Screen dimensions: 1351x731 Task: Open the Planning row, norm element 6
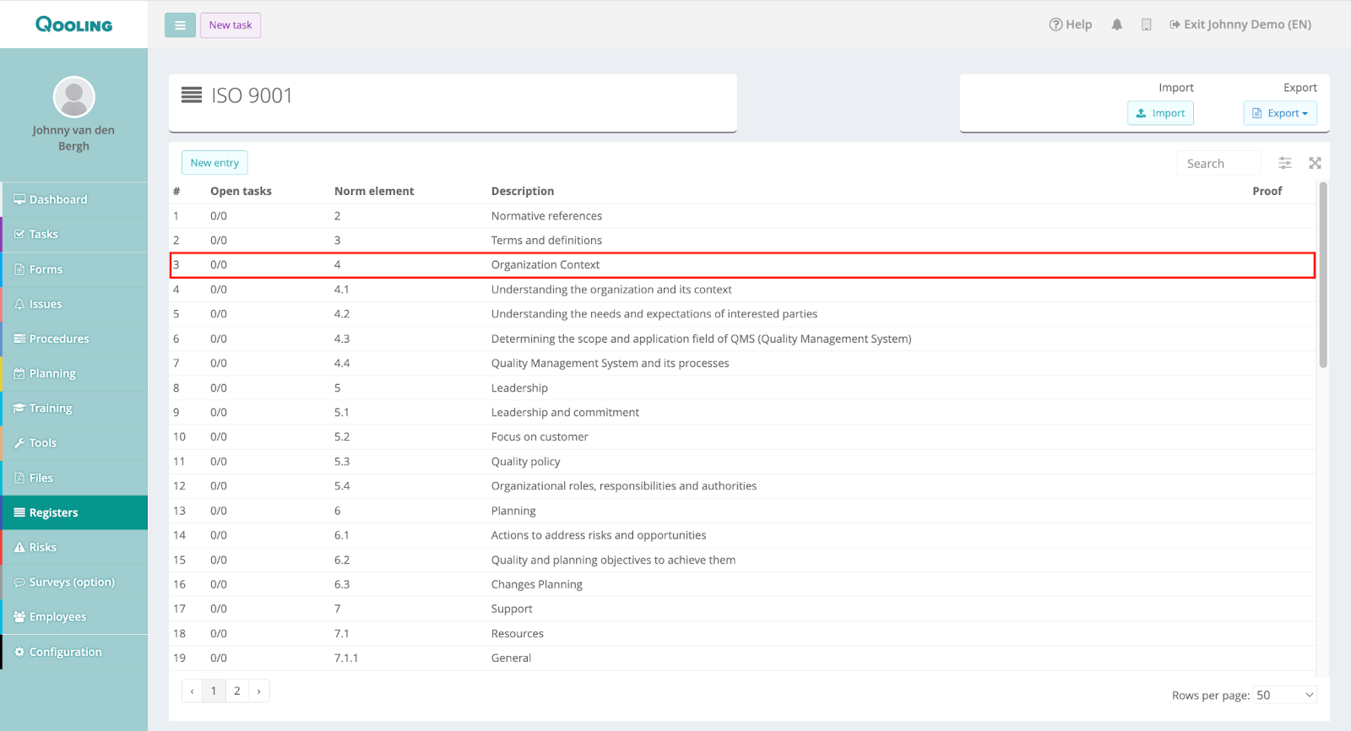click(742, 511)
